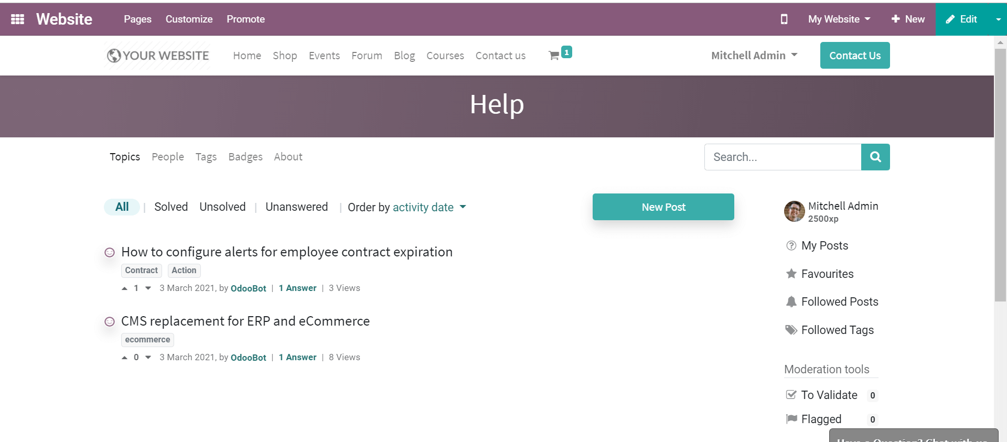Select the All filter
The image size is (1007, 442).
coord(122,207)
